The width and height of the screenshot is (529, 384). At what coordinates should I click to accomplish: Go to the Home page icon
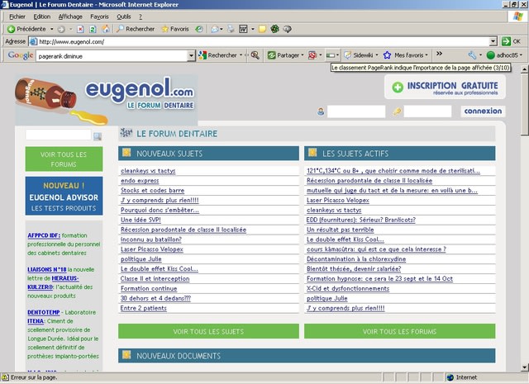[106, 29]
